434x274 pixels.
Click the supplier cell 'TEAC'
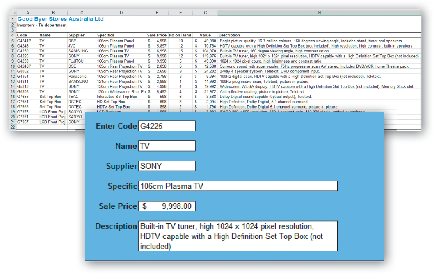coord(82,97)
